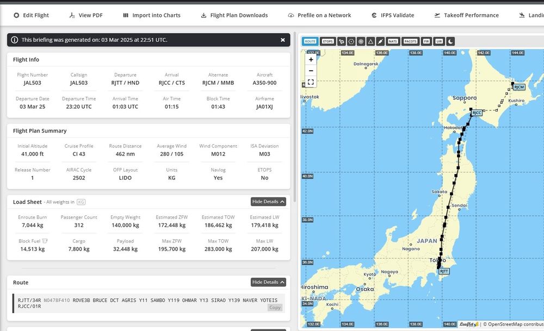The image size is (544, 331).
Task: Click the radial circle overlay map icon
Action: click(x=361, y=41)
